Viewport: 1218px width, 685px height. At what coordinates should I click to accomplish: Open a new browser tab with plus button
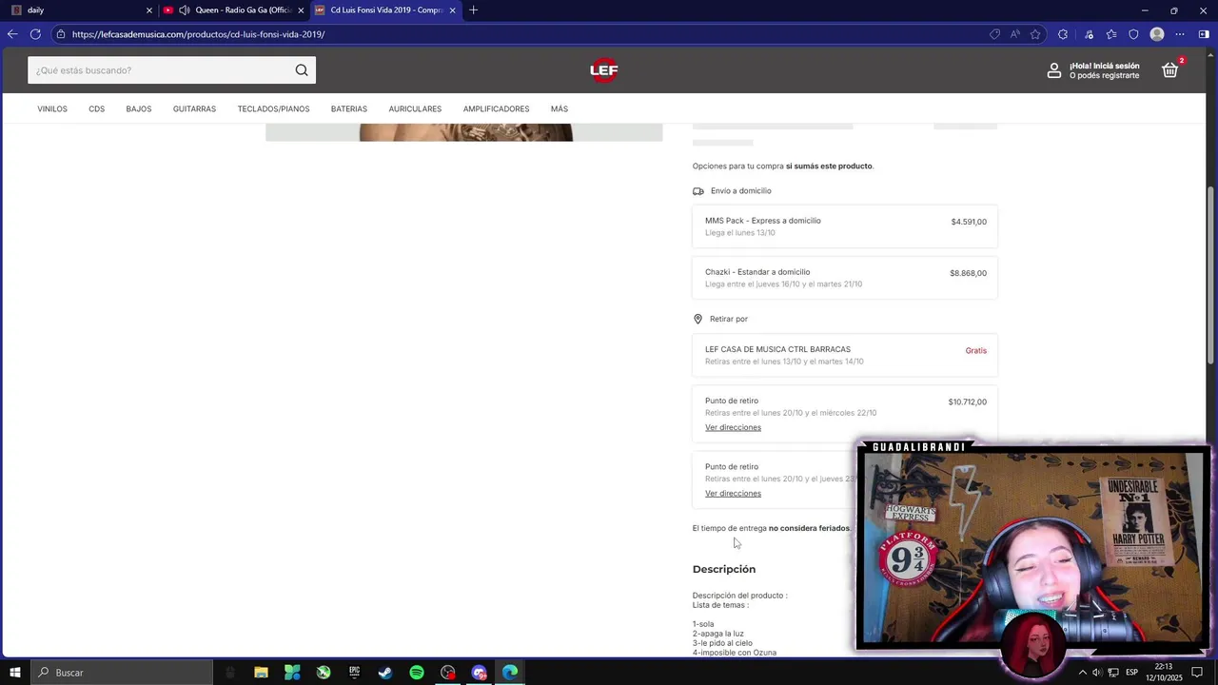tap(474, 10)
